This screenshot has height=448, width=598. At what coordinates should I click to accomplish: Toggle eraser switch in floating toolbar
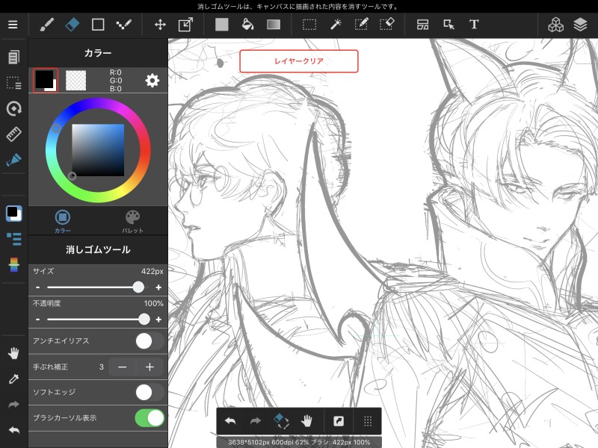point(281,421)
